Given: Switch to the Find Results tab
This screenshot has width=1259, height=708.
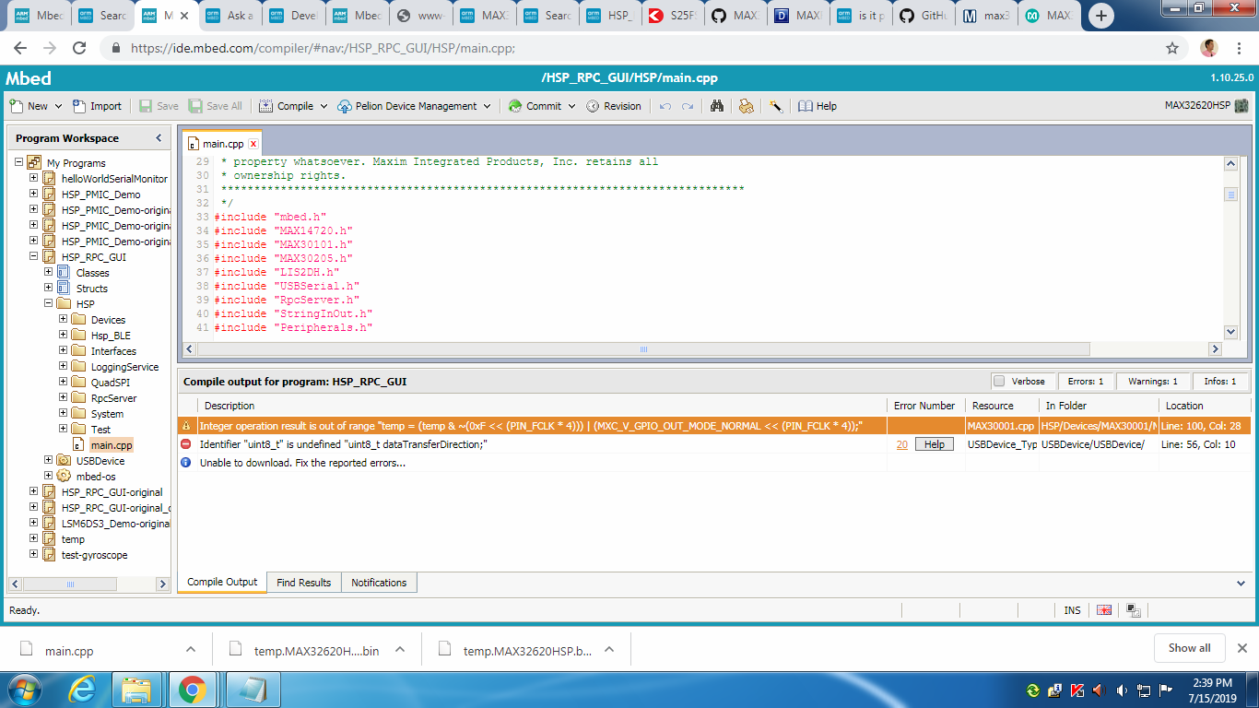Looking at the screenshot, I should 303,583.
